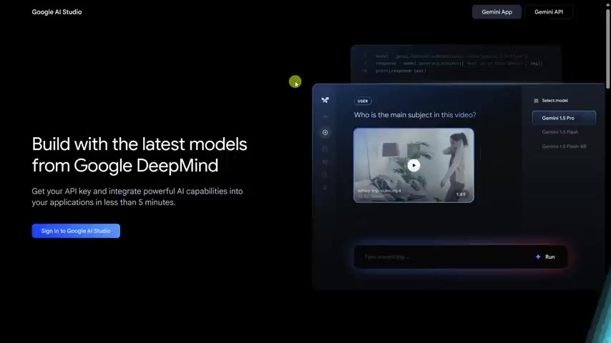Image resolution: width=611 pixels, height=343 pixels.
Task: Click the 'Build with the latest models' headline
Action: (140, 154)
